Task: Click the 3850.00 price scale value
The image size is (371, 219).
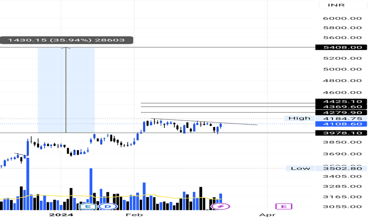Action: pyautogui.click(x=342, y=142)
